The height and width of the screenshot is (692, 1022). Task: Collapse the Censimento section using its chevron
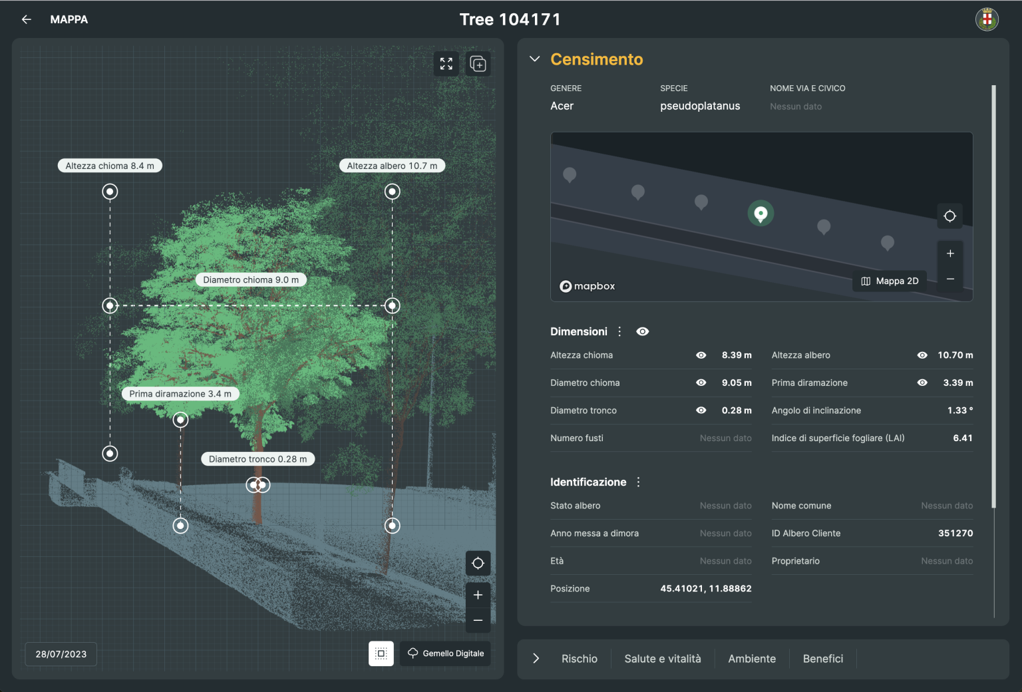534,59
